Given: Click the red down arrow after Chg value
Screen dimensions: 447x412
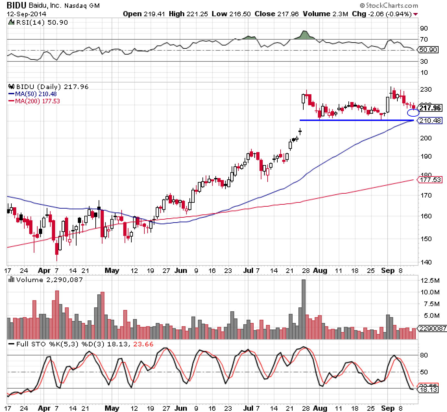Looking at the screenshot, I should click(x=416, y=14).
